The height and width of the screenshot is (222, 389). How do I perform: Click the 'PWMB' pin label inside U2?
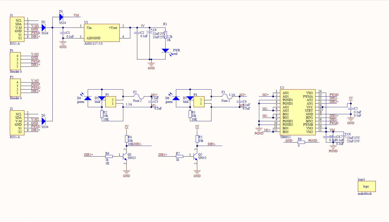click(x=308, y=125)
